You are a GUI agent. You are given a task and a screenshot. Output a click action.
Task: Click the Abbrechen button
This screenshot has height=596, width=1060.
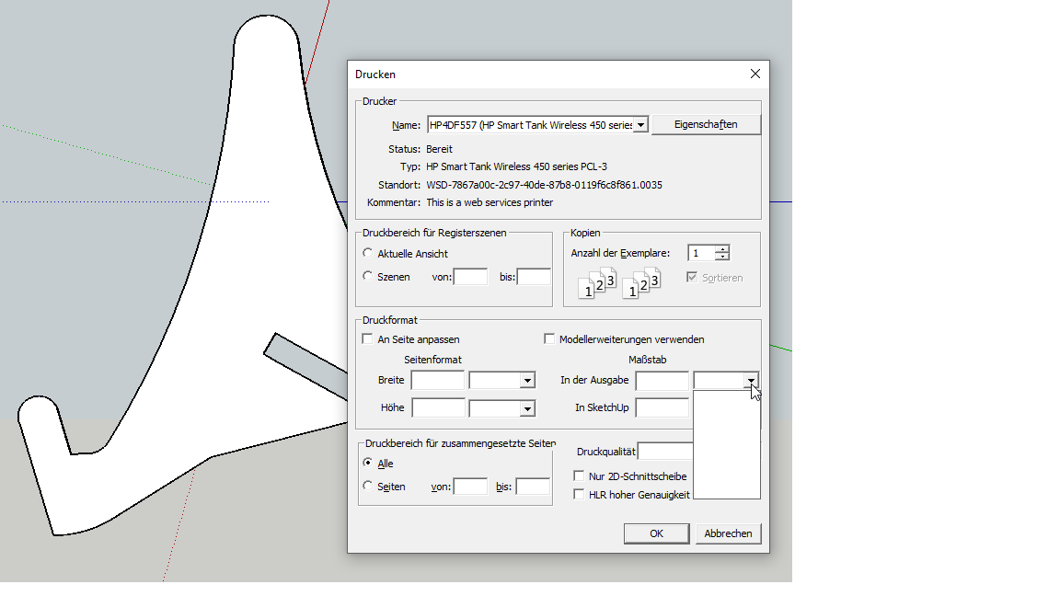point(728,533)
